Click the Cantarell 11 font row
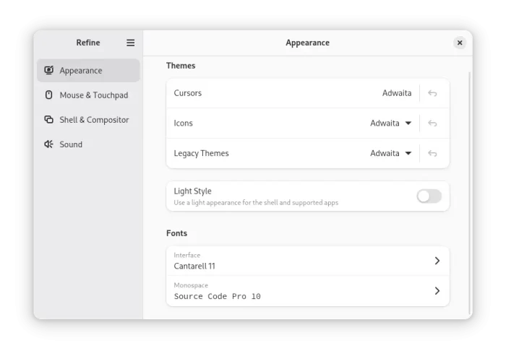Image resolution: width=506 pixels, height=356 pixels. tap(308, 261)
